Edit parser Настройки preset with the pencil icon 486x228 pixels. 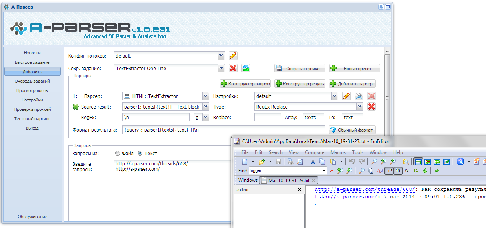[x=346, y=96]
